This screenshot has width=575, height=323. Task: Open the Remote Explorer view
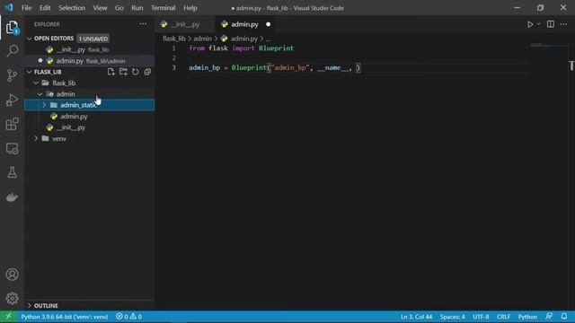pyautogui.click(x=12, y=149)
